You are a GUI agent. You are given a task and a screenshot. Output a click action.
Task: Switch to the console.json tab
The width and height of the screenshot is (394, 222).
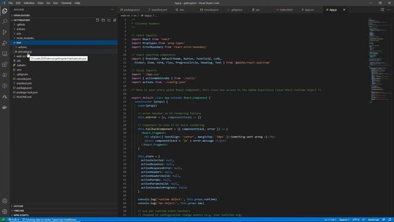(211, 10)
